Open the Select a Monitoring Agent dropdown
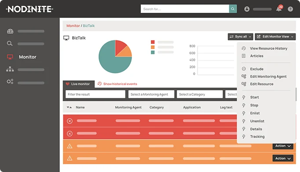 (x=151, y=94)
